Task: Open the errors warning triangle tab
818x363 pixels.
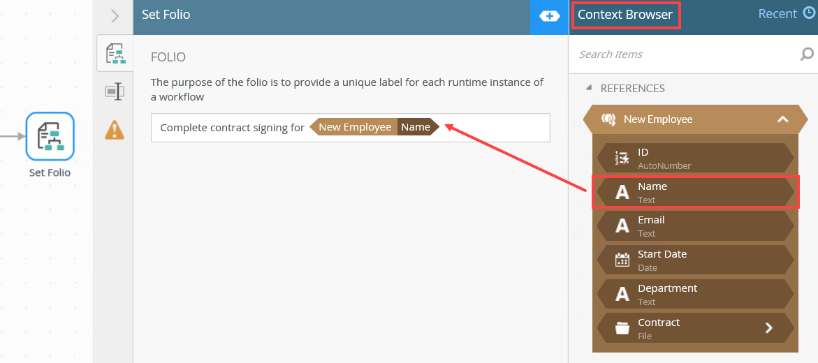Action: pyautogui.click(x=115, y=130)
